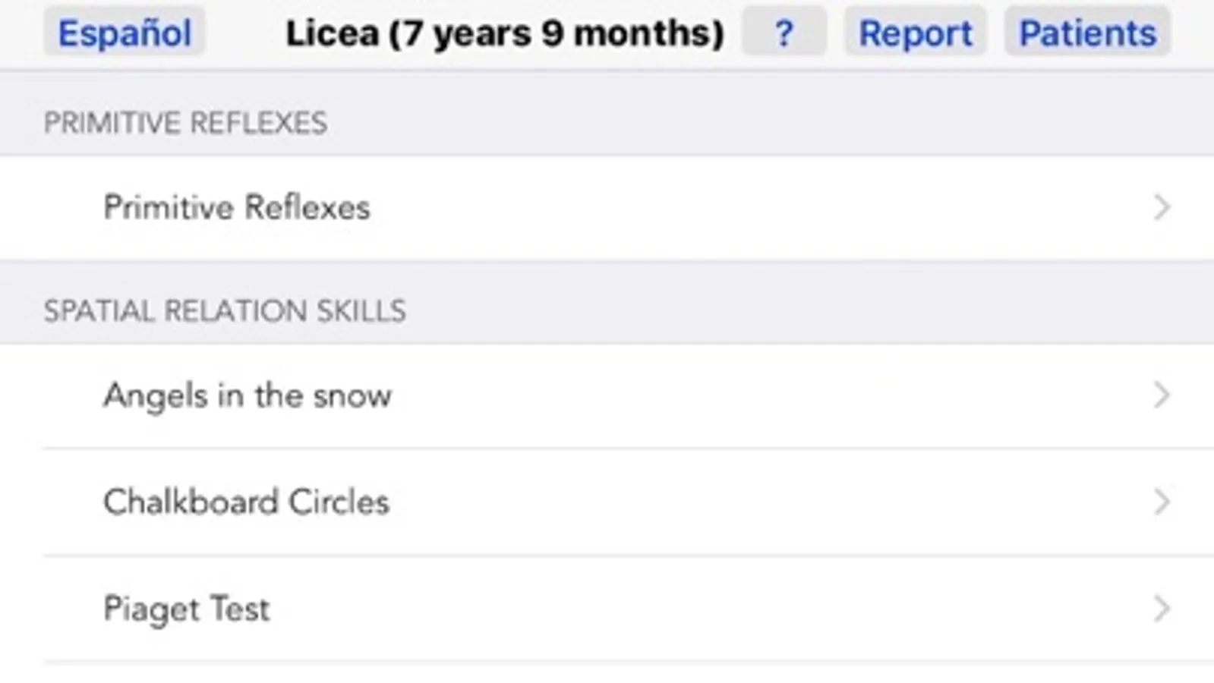1214x683 pixels.
Task: Click the chevron on the Primitive Reflexes row
Action: click(1162, 207)
